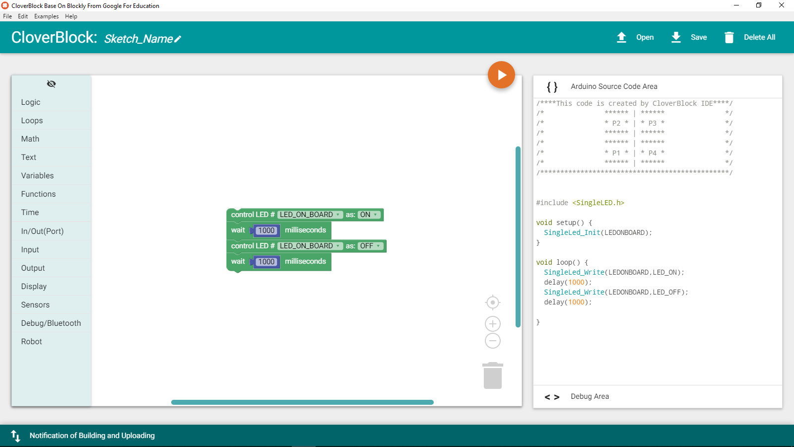
Task: Zoom in the workspace with plus icon
Action: pos(492,324)
